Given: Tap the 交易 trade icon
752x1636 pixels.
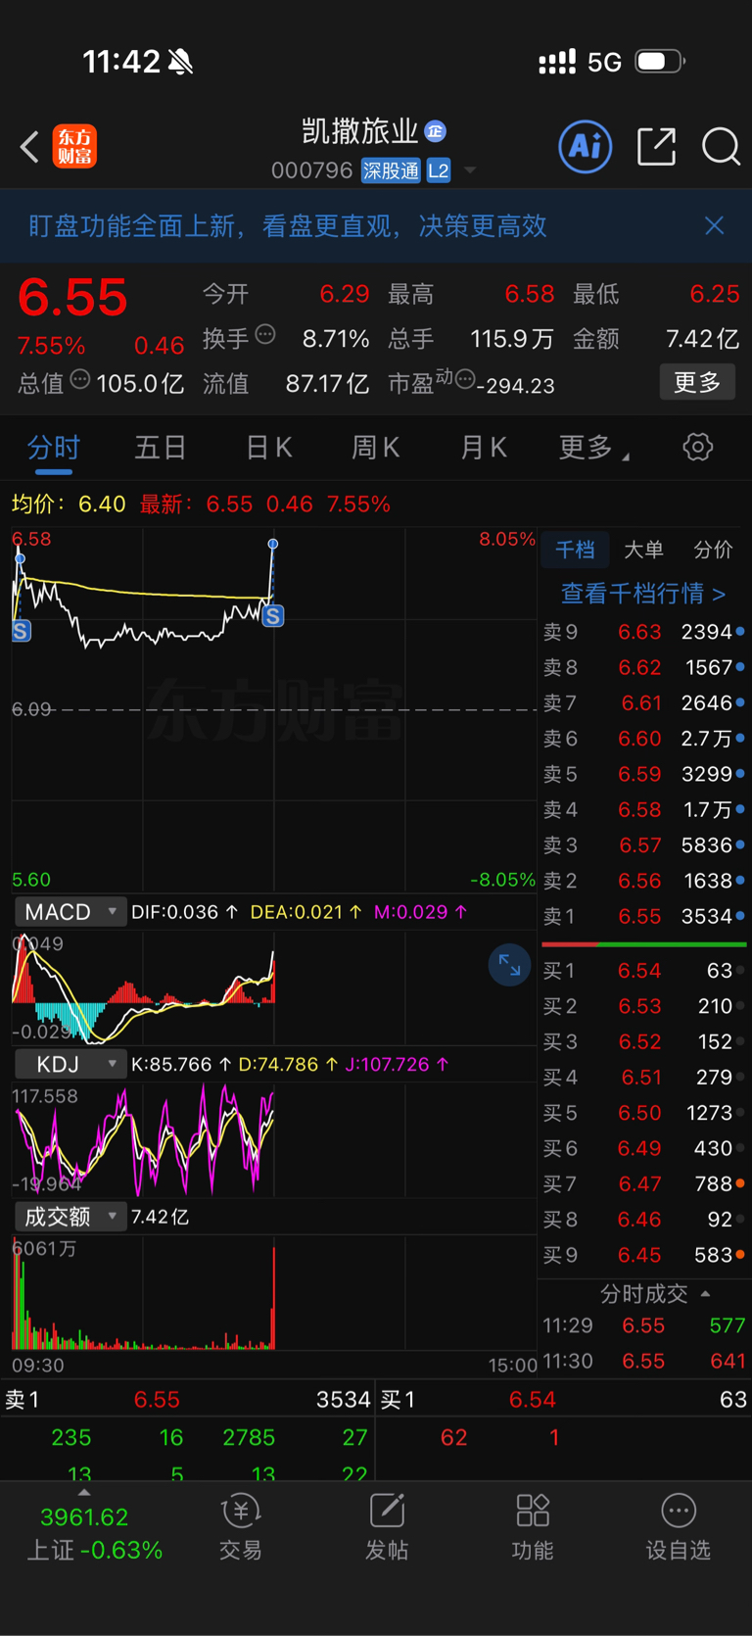Looking at the screenshot, I should pos(241,1526).
